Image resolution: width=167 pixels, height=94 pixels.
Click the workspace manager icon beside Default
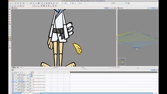pyautogui.click(x=129, y=3)
